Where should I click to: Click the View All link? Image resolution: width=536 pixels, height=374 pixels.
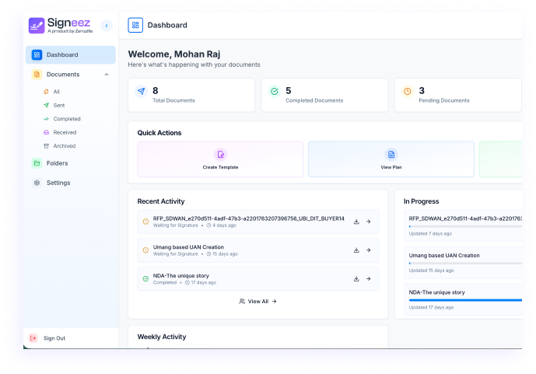tap(257, 301)
